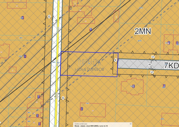Click the purple address marker near the top-left corner

pos(22,18)
